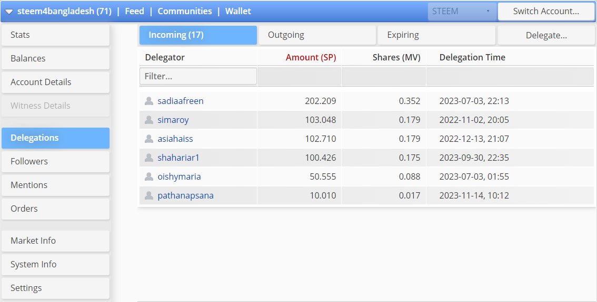
Task: Click the steem4bangladesh (71) account name
Action: coord(64,11)
